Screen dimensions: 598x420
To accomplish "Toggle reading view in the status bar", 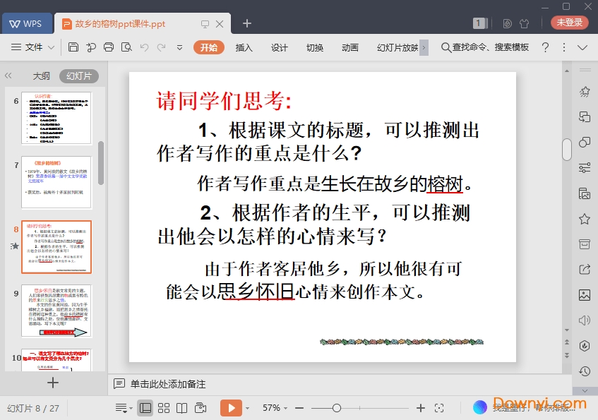I will (x=182, y=408).
